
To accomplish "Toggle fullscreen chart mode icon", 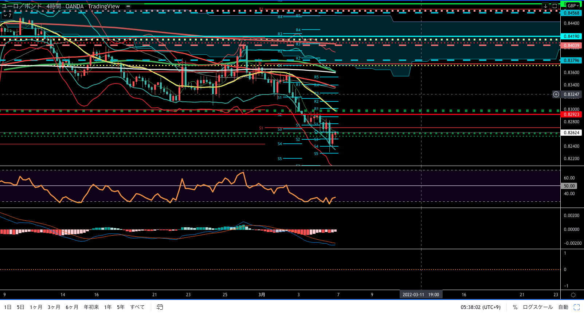I will 577,307.
